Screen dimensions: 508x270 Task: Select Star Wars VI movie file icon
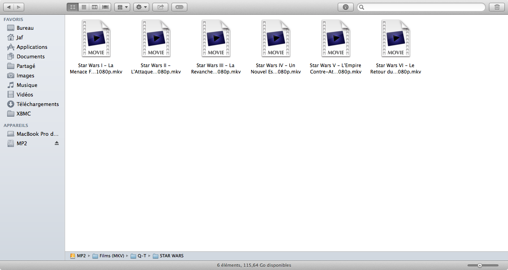396,39
